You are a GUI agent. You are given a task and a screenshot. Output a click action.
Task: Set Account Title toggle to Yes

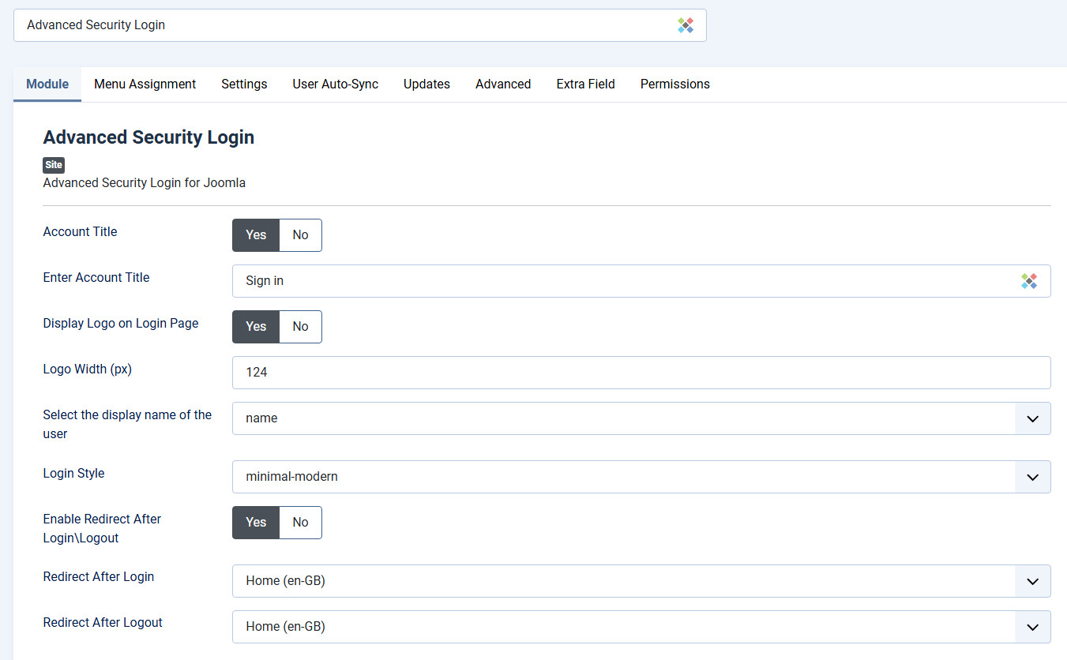tap(256, 235)
